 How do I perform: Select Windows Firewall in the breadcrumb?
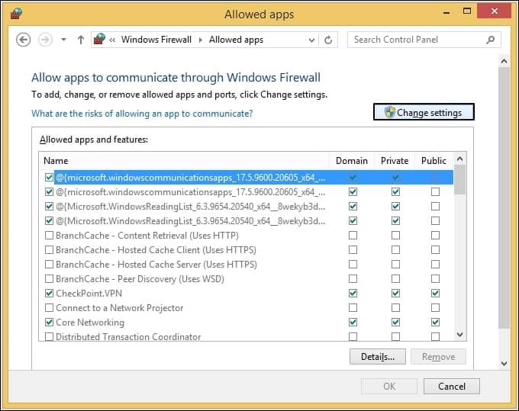156,40
